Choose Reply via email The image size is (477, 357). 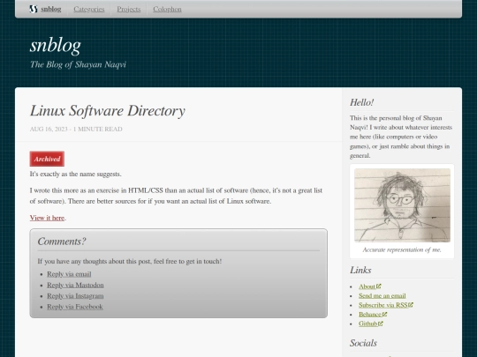click(x=69, y=274)
